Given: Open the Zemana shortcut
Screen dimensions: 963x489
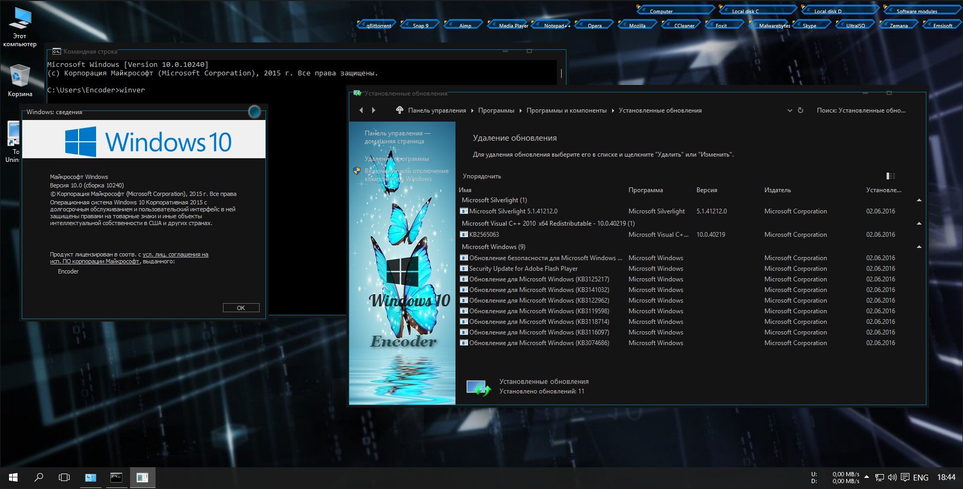Looking at the screenshot, I should [x=899, y=25].
